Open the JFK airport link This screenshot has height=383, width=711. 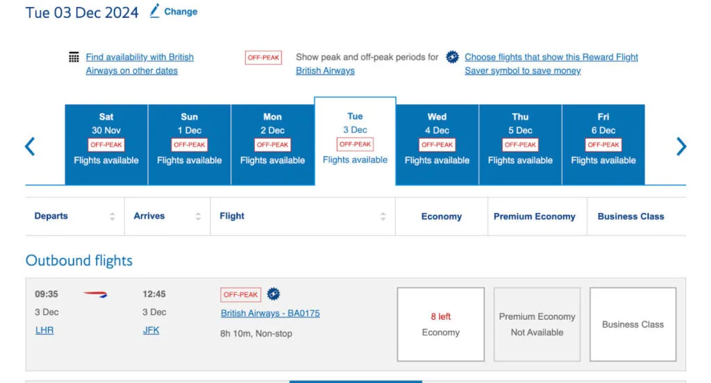point(151,330)
